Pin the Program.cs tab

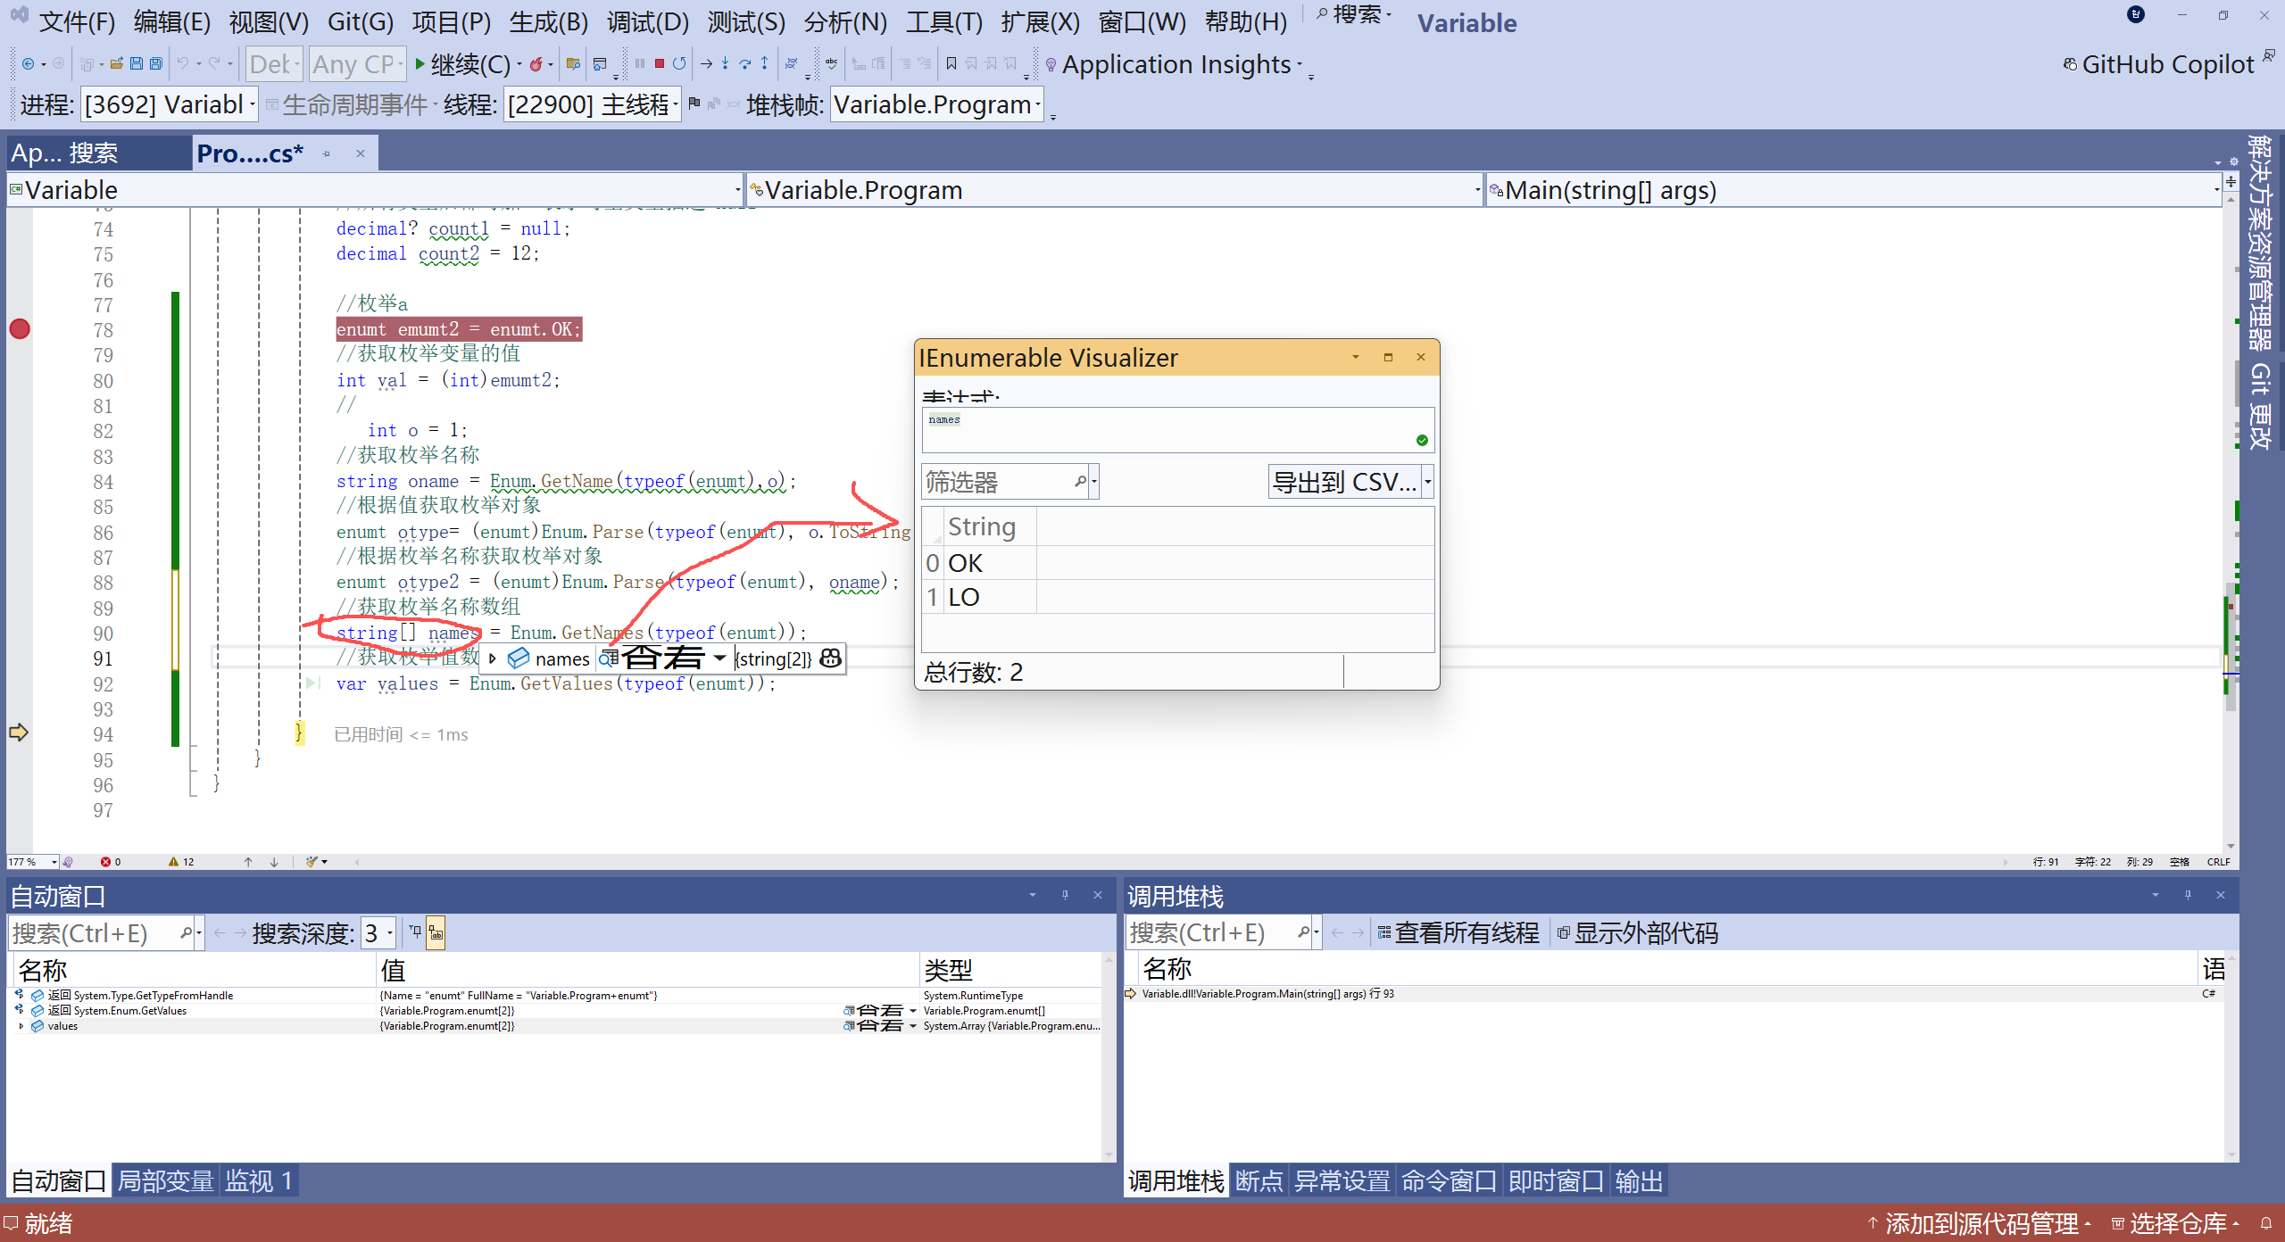coord(327,153)
